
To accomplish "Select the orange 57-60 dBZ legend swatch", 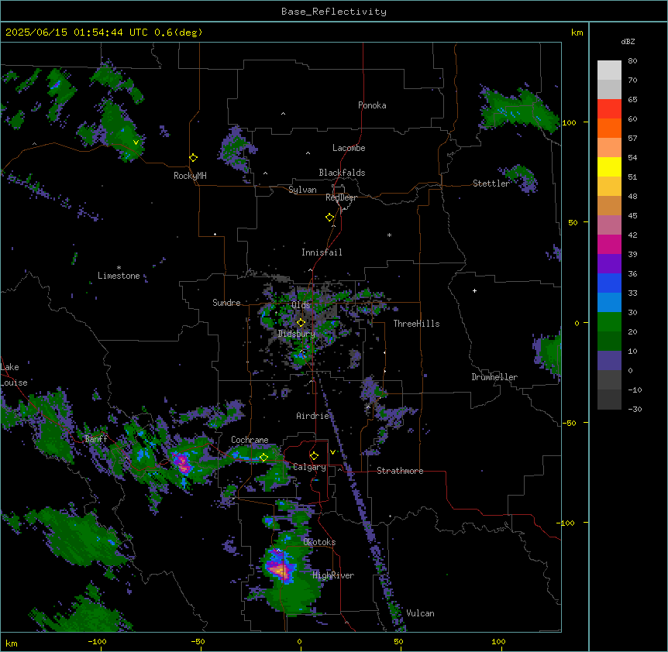I will (x=609, y=128).
